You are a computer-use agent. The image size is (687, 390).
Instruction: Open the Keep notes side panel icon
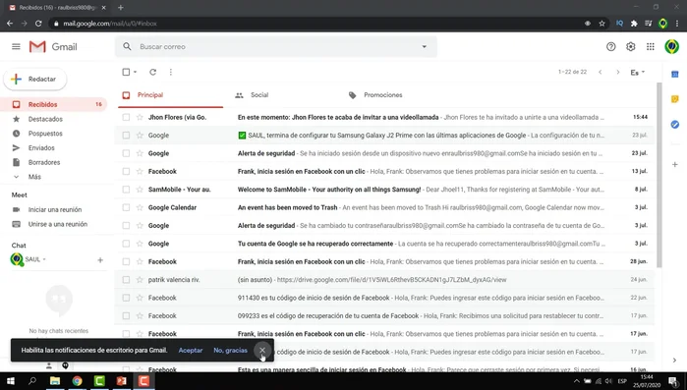click(675, 99)
